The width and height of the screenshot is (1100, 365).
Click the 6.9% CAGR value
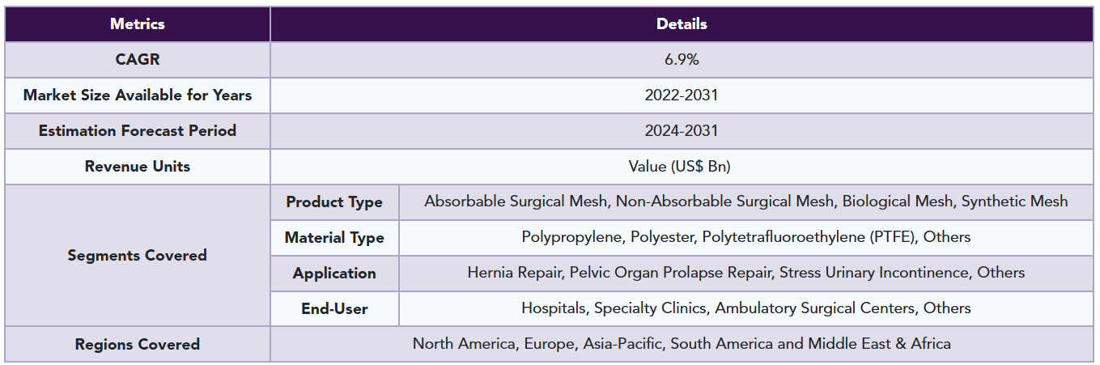click(682, 60)
